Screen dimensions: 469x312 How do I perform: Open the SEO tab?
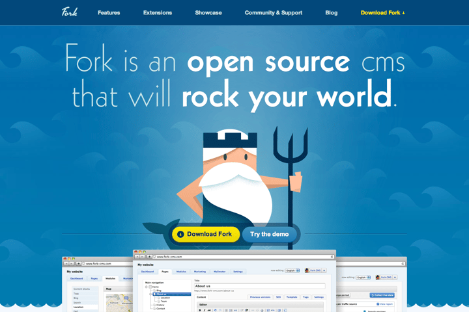tap(278, 297)
